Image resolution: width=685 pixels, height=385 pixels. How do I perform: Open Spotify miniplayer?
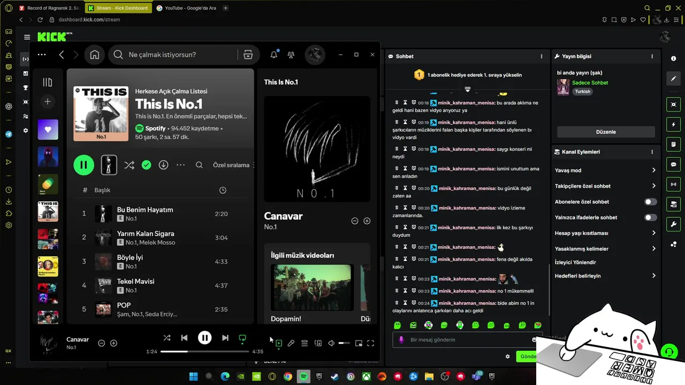[x=359, y=343]
